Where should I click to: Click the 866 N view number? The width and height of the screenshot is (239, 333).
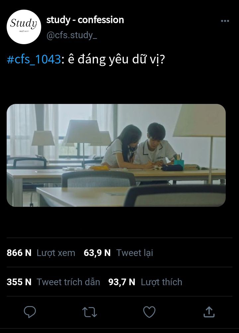tap(19, 253)
